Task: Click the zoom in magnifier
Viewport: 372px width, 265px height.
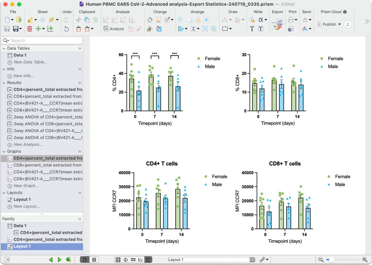Action: pos(365,260)
